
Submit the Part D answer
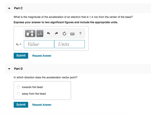(x=21, y=105)
